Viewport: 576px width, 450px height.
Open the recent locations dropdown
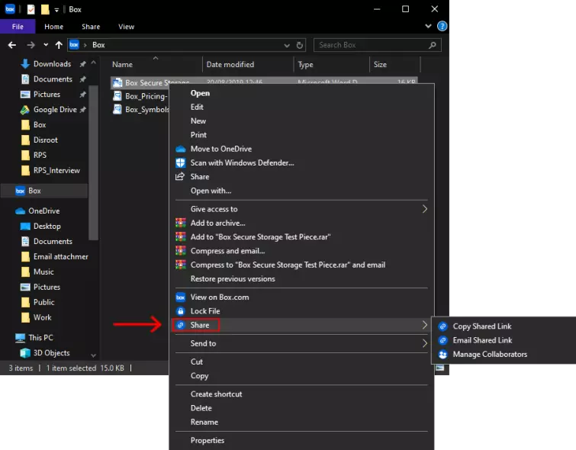[46, 45]
